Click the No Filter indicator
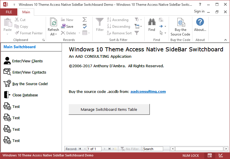The image size is (230, 159). click(130, 149)
